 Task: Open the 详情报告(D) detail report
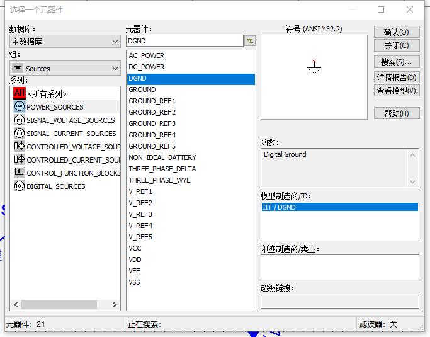397,77
